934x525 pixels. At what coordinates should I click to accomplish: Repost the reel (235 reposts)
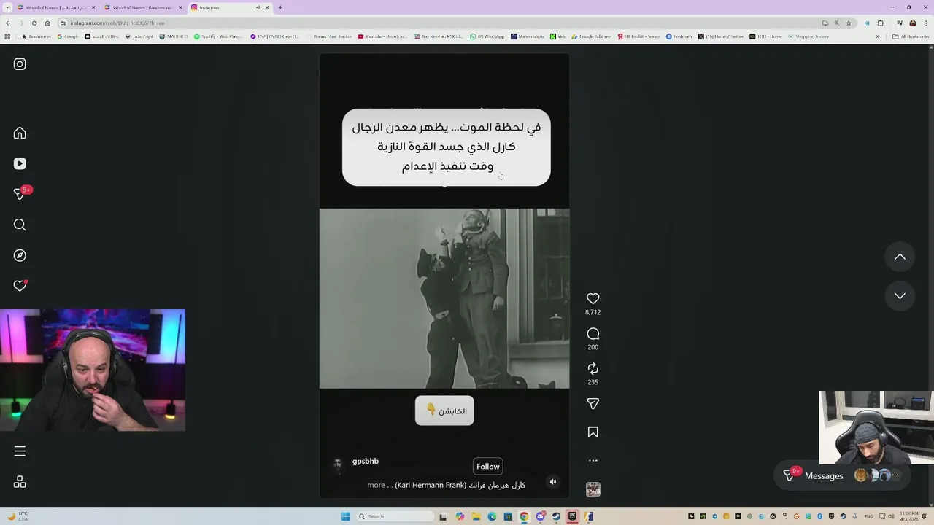(x=593, y=368)
